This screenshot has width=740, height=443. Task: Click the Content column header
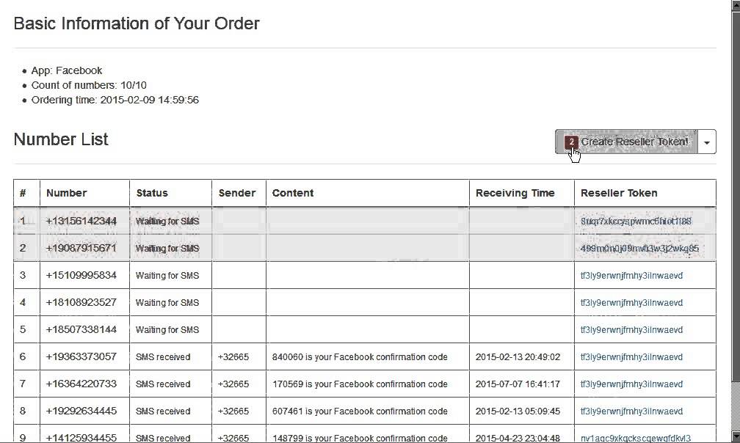[293, 193]
